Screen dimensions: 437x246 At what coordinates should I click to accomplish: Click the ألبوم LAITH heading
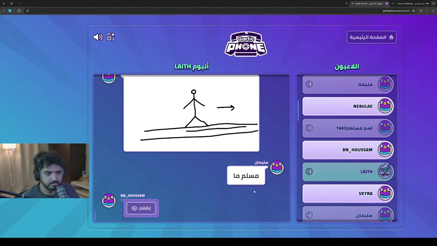point(192,66)
